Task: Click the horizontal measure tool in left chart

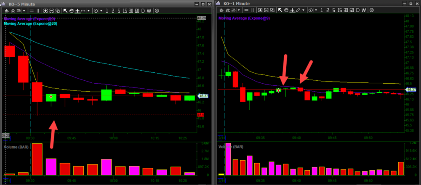Action: tap(83, 10)
